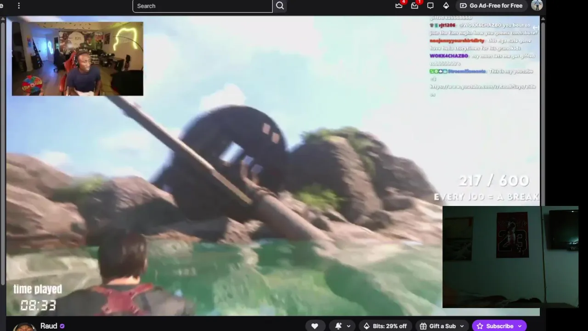Click the main stream video player

273,166
